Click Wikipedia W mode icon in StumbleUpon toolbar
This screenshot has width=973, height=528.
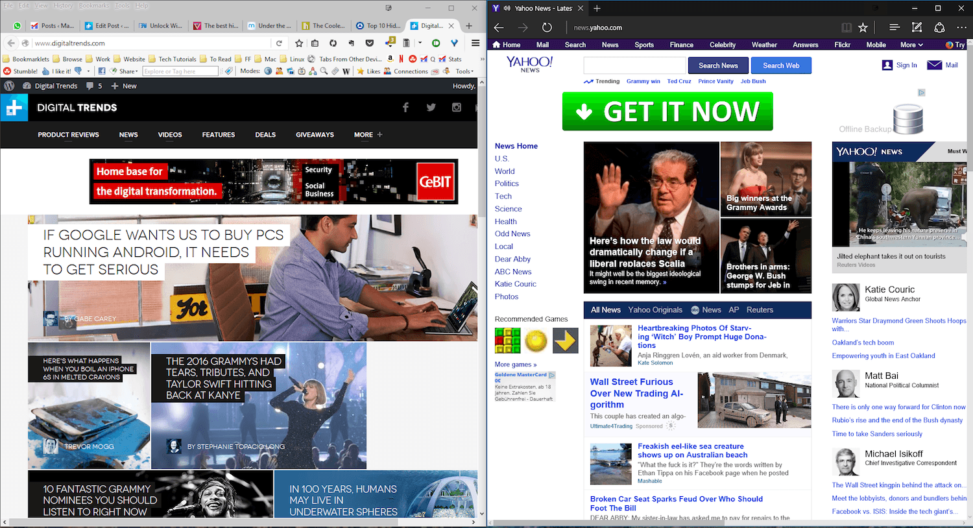[x=346, y=71]
